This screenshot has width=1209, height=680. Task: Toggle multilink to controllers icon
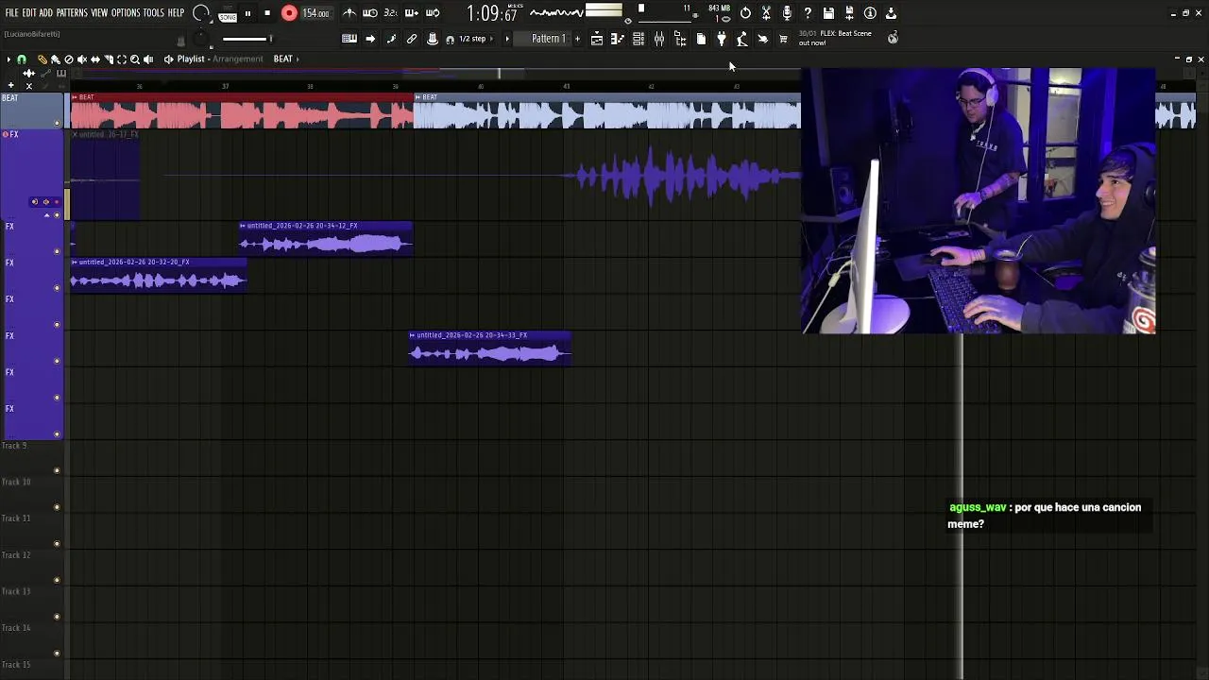point(433,39)
